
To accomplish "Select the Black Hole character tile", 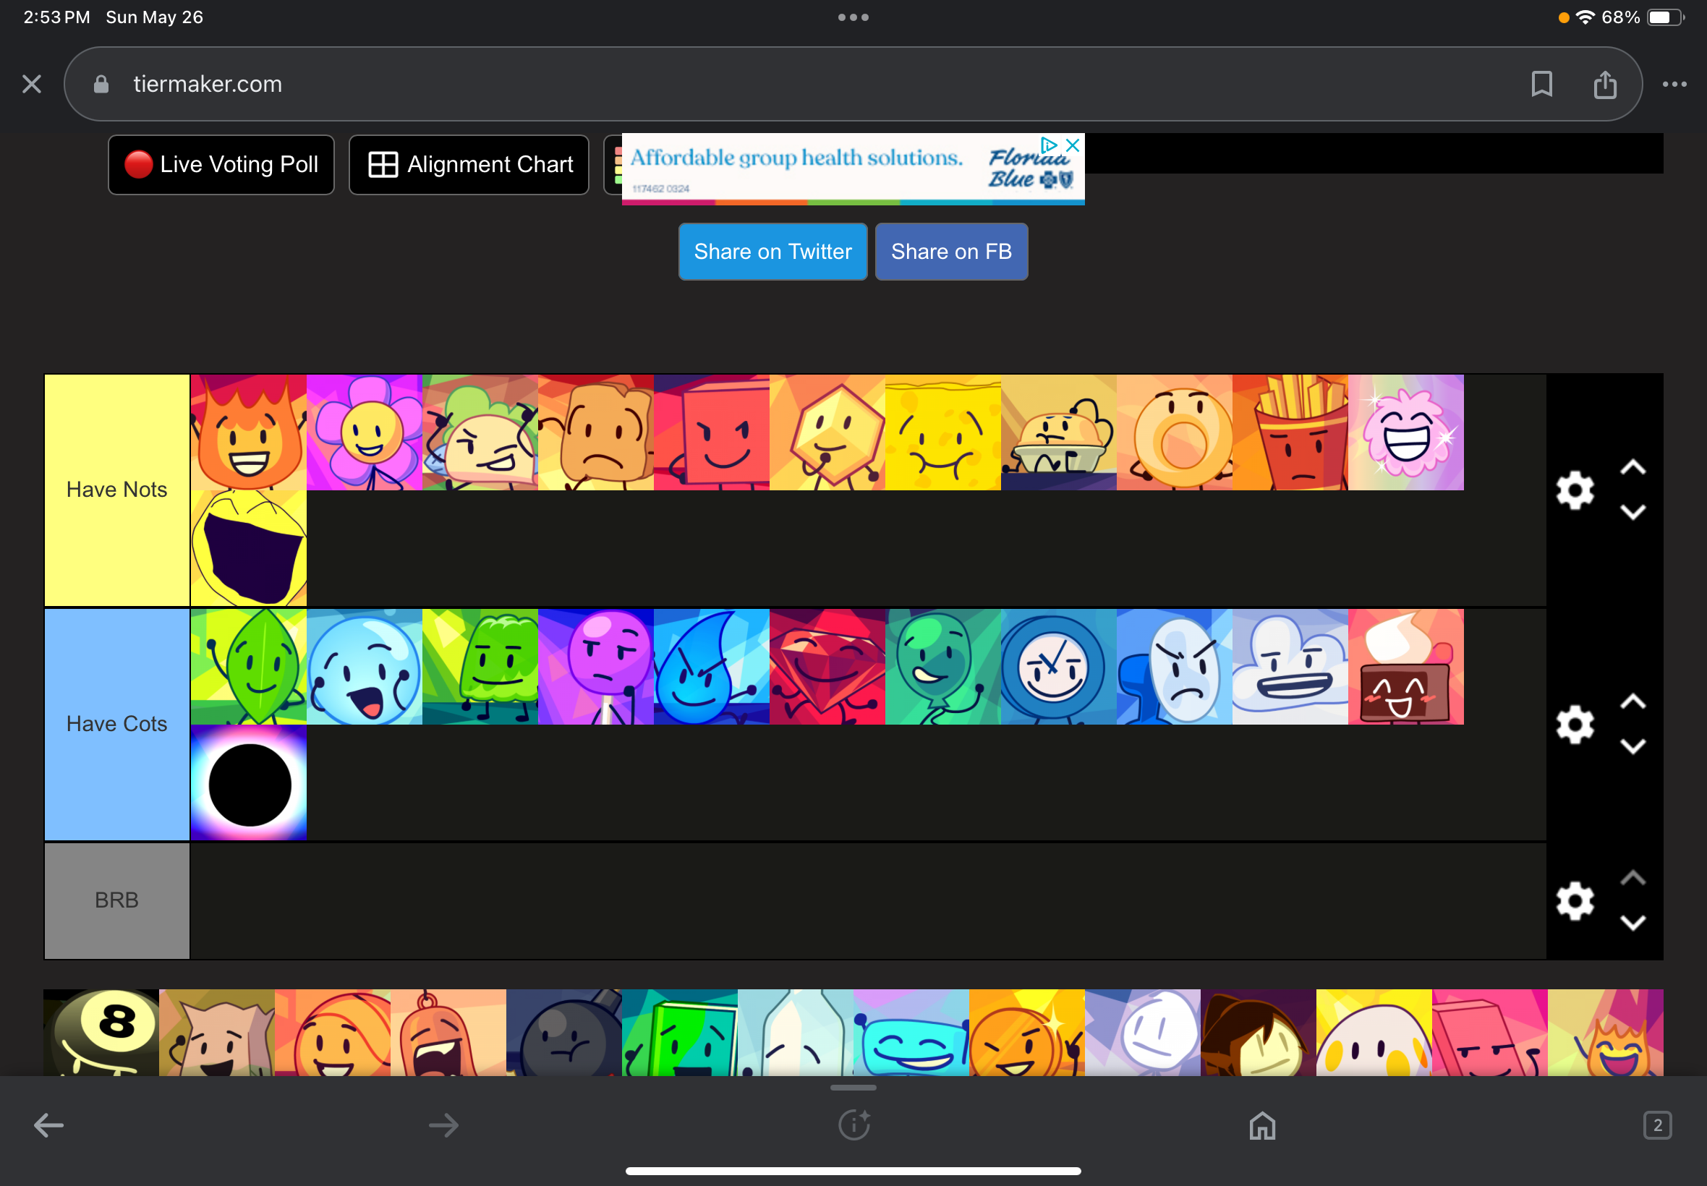I will click(x=248, y=782).
